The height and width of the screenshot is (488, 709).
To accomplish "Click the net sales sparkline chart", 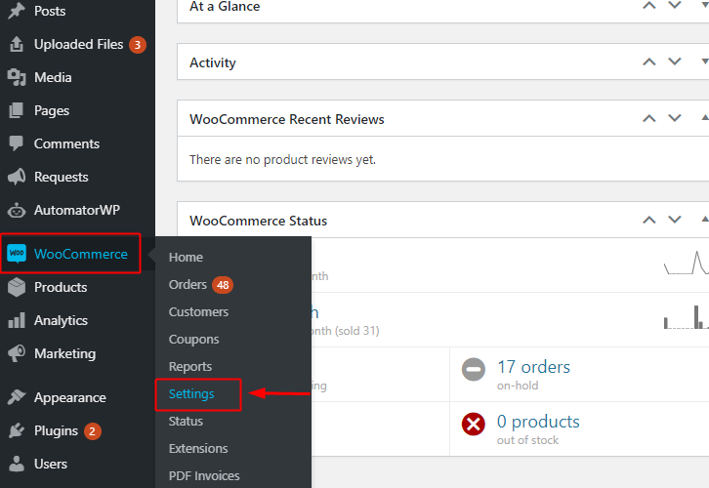I will coord(686,263).
